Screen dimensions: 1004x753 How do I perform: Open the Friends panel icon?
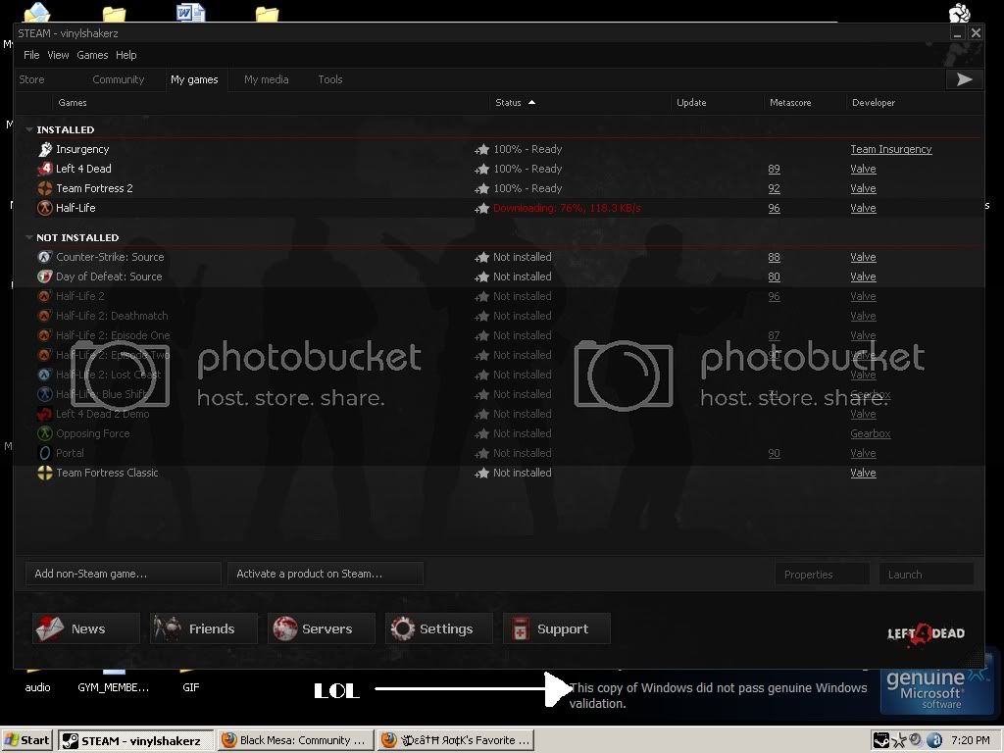point(168,628)
